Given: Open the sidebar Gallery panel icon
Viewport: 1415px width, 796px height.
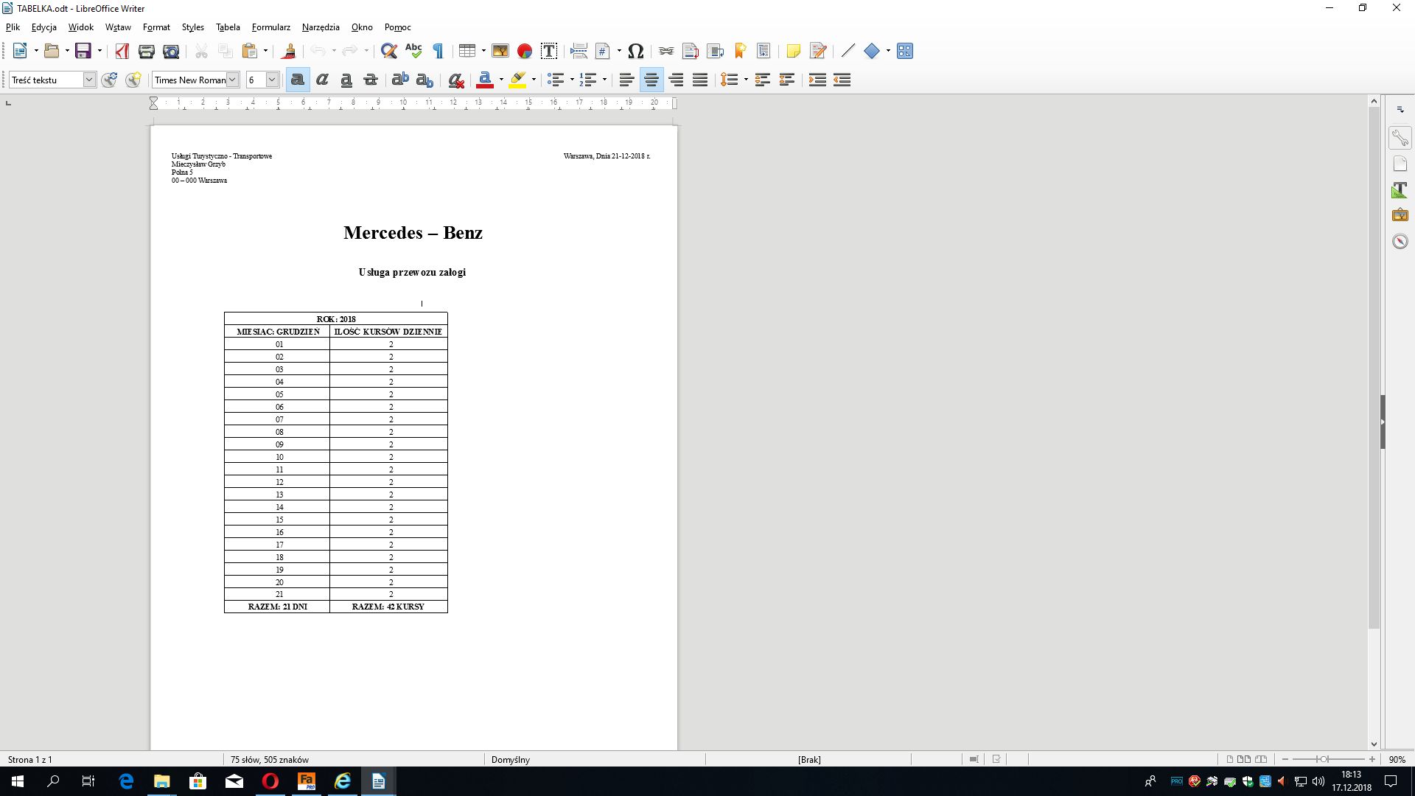Looking at the screenshot, I should click(1400, 215).
